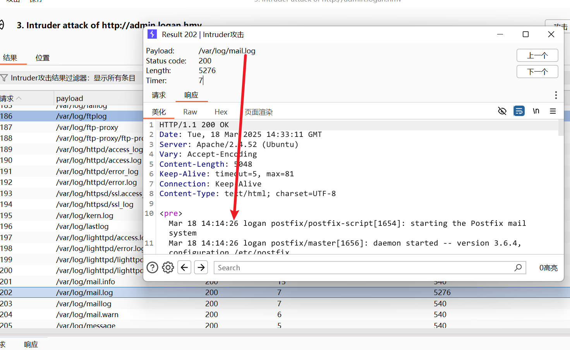
Task: Sort by the request column arrow
Action: coord(19,98)
